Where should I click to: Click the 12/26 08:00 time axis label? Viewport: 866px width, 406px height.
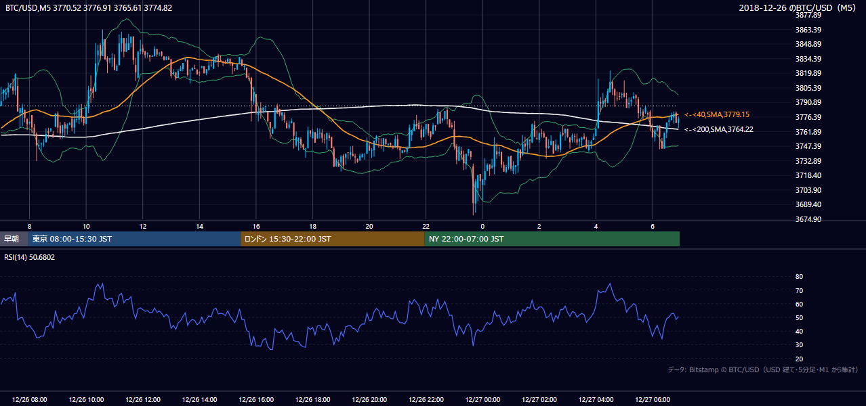[x=30, y=400]
